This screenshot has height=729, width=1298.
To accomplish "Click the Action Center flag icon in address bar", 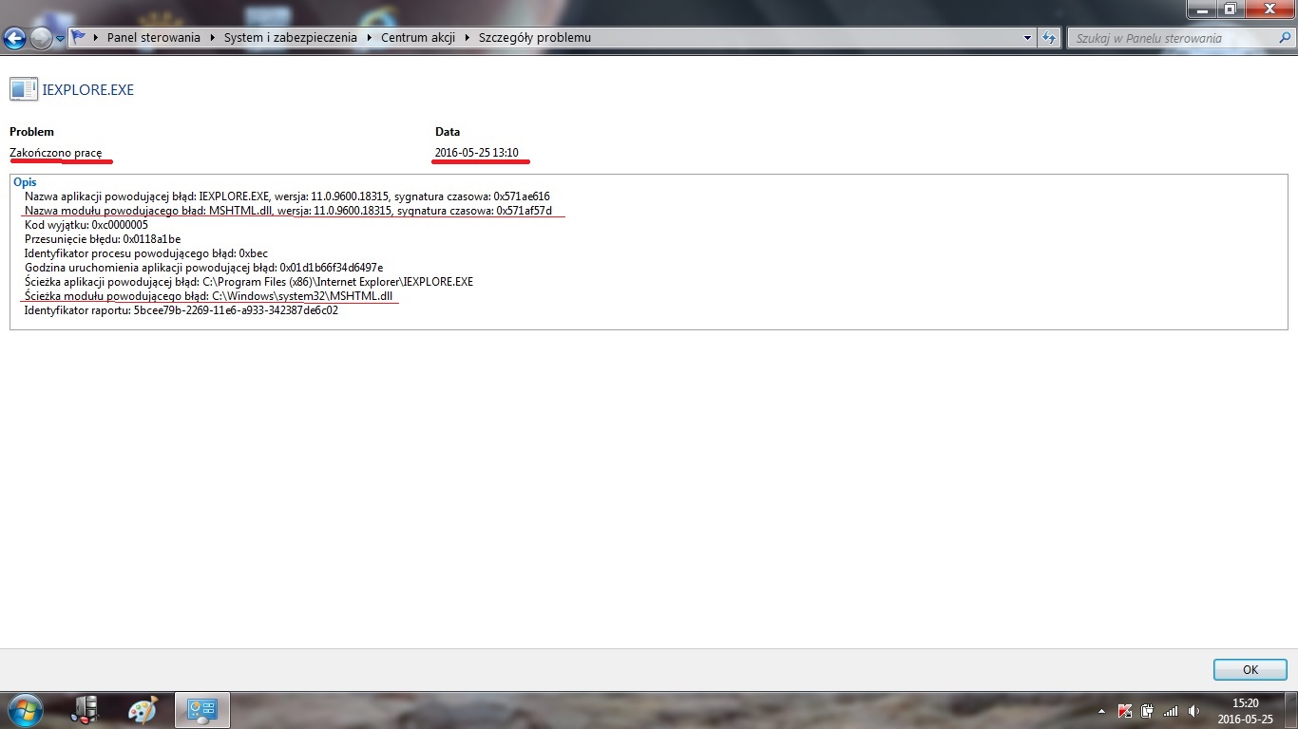I will 79,38.
